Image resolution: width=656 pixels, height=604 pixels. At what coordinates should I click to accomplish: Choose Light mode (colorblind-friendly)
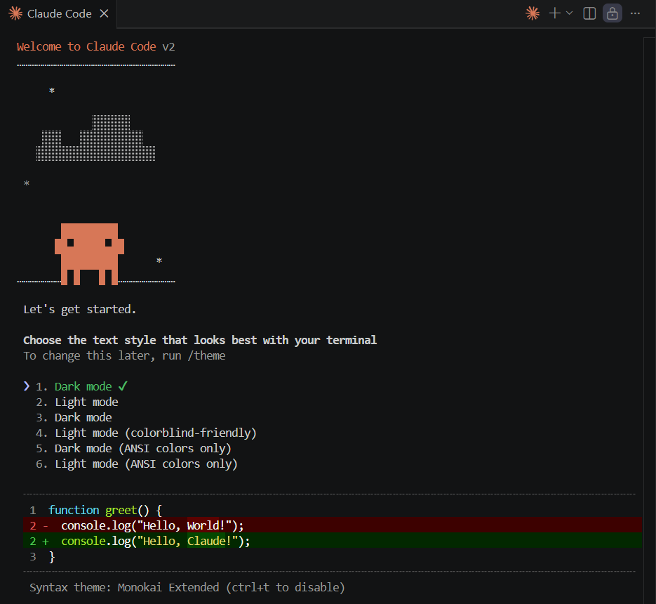click(x=146, y=433)
